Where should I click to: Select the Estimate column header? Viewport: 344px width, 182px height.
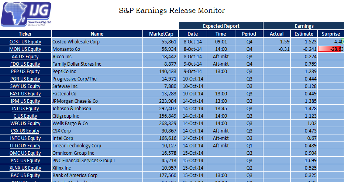click(x=304, y=34)
